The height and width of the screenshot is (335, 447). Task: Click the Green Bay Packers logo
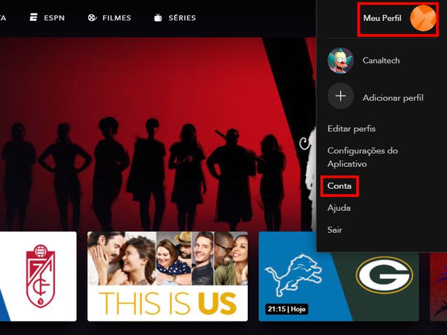[x=384, y=275]
